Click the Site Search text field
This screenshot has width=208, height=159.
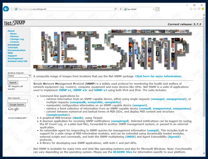coord(18,101)
